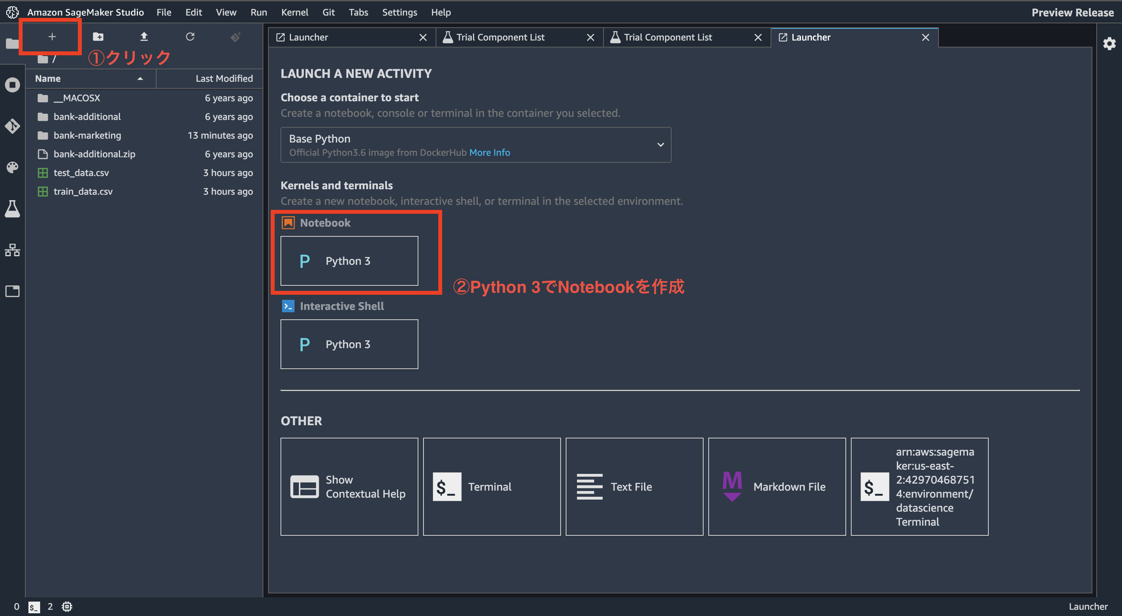Screen dimensions: 1122x616
Task: Open the Run menu
Action: coord(259,12)
